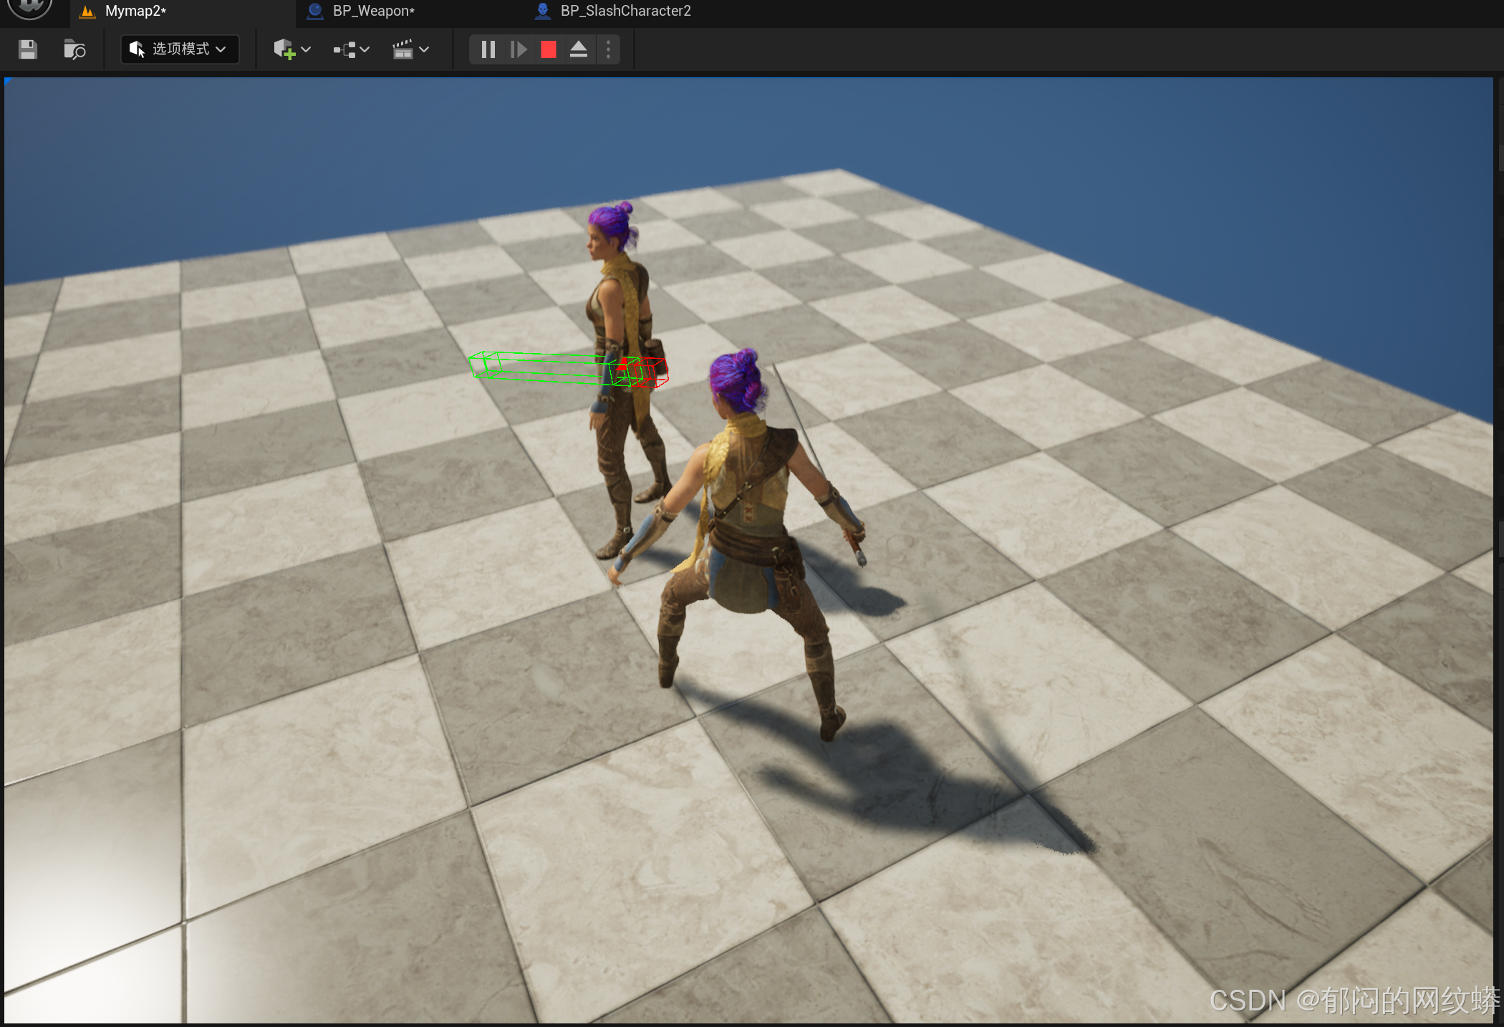Open the Content Browser folder-search icon
The height and width of the screenshot is (1027, 1504).
(x=74, y=49)
